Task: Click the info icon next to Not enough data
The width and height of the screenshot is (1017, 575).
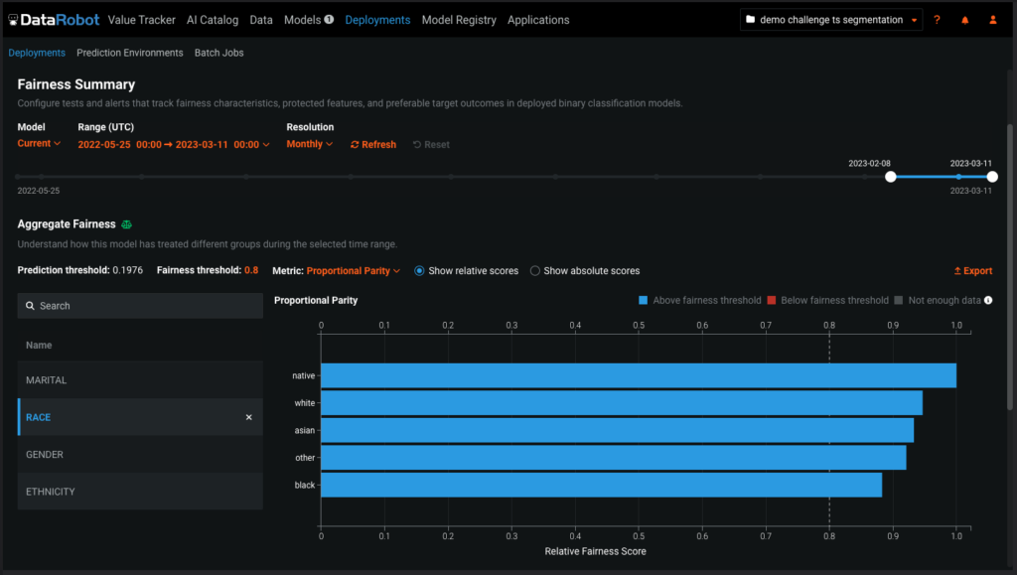Action: (x=988, y=300)
